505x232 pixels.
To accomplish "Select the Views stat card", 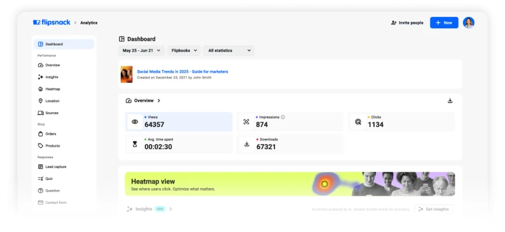I will [x=179, y=122].
